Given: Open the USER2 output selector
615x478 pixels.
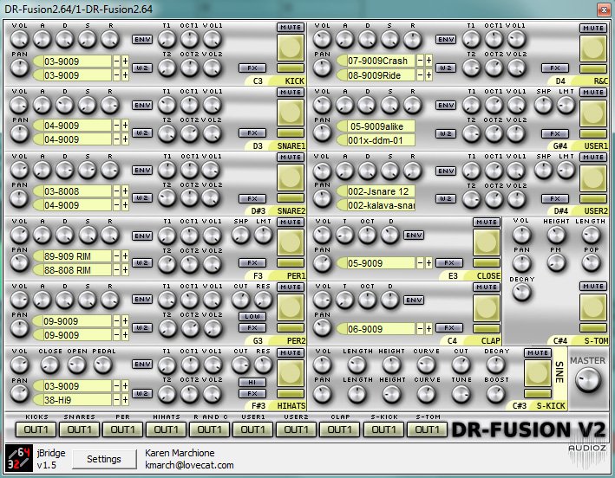Looking at the screenshot, I should click(x=297, y=430).
